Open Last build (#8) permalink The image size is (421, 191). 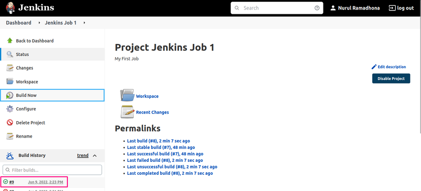tap(159, 141)
